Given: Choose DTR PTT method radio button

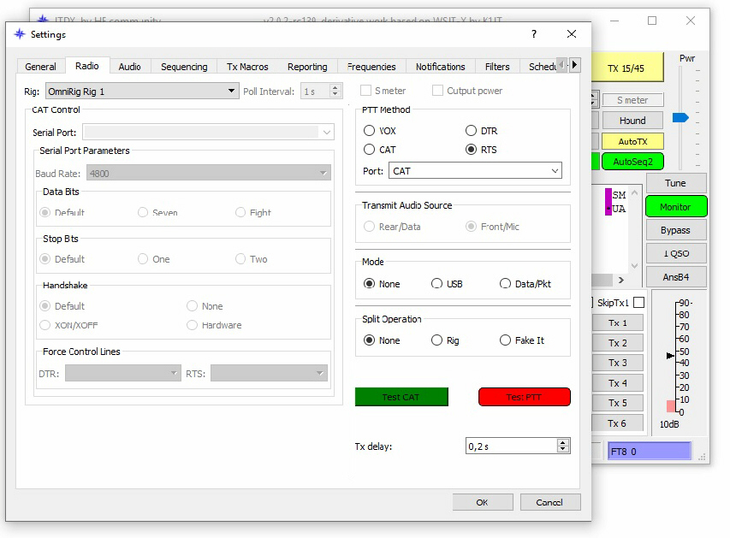Looking at the screenshot, I should (471, 131).
